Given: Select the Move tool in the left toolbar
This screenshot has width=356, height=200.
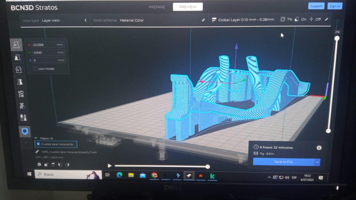Looking at the screenshot, I should tap(16, 45).
